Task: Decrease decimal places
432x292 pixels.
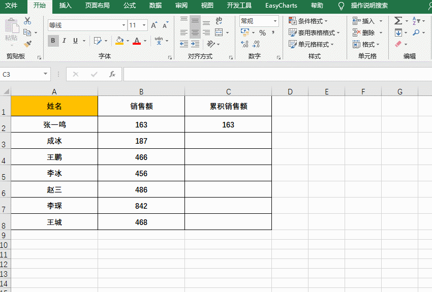Action: [x=256, y=44]
